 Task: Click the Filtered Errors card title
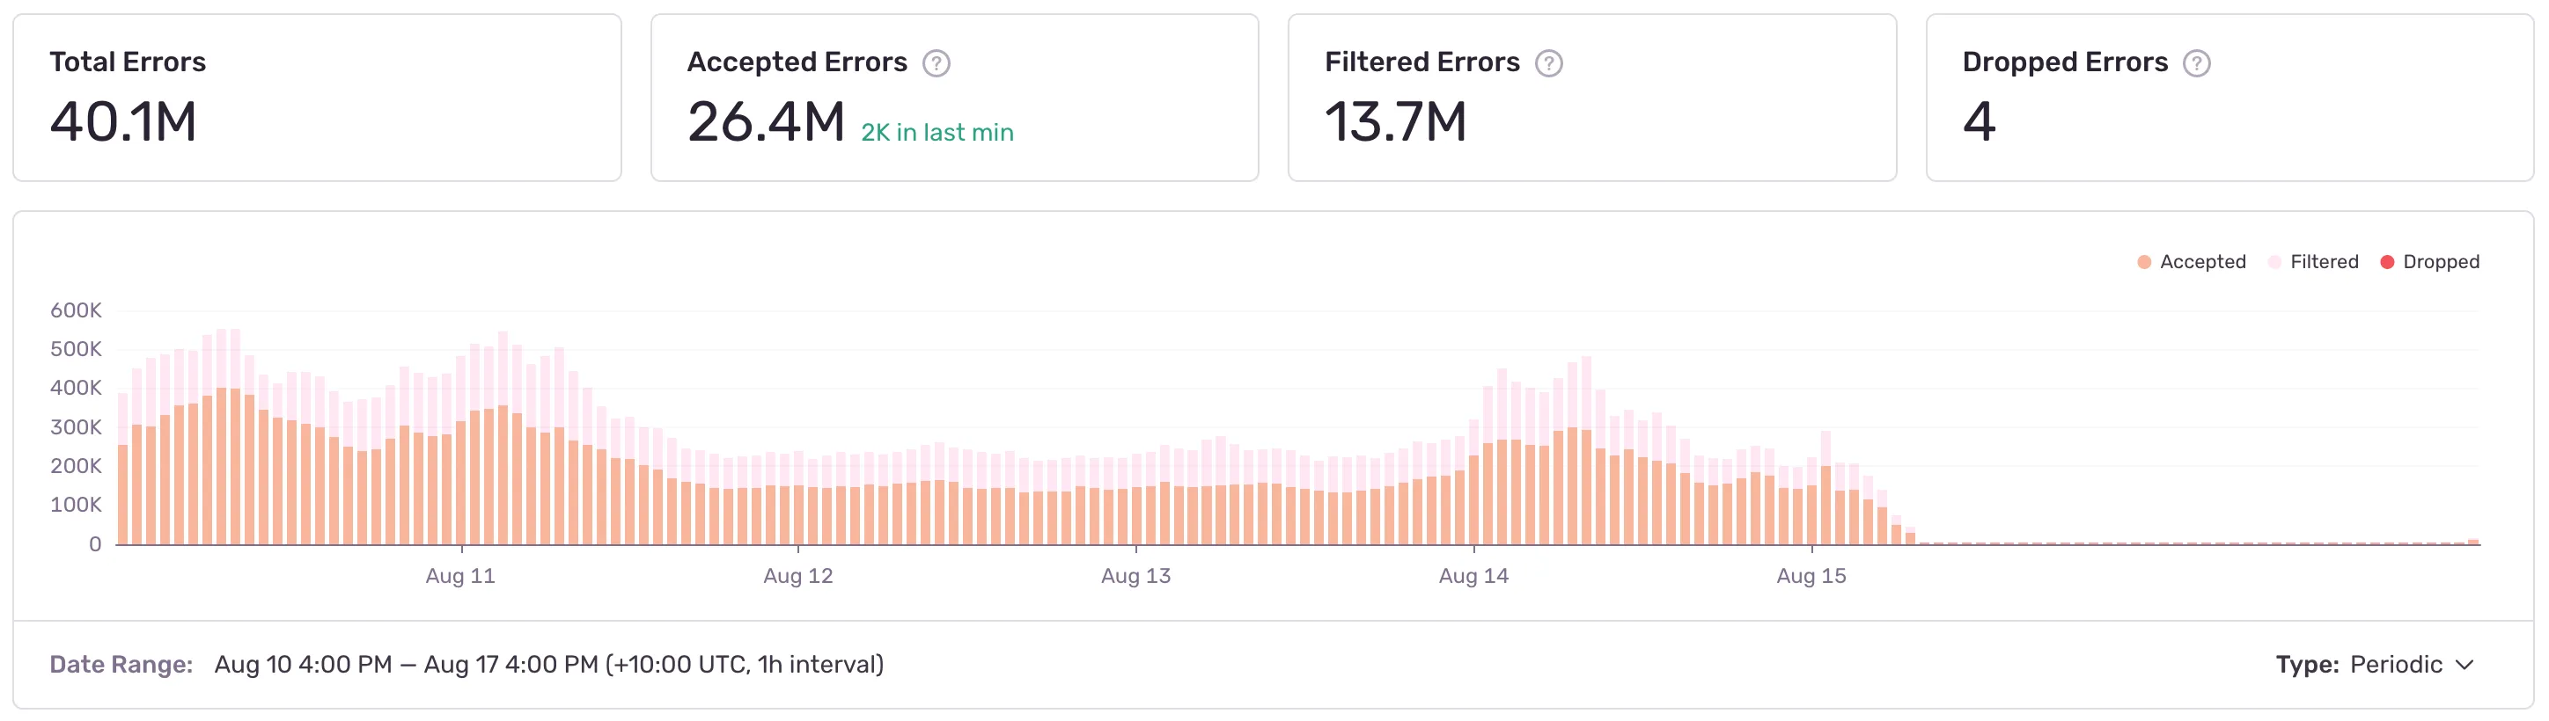1422,62
